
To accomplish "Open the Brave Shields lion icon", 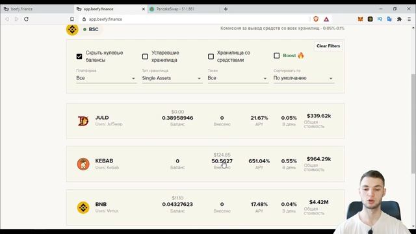I will tap(316, 19).
